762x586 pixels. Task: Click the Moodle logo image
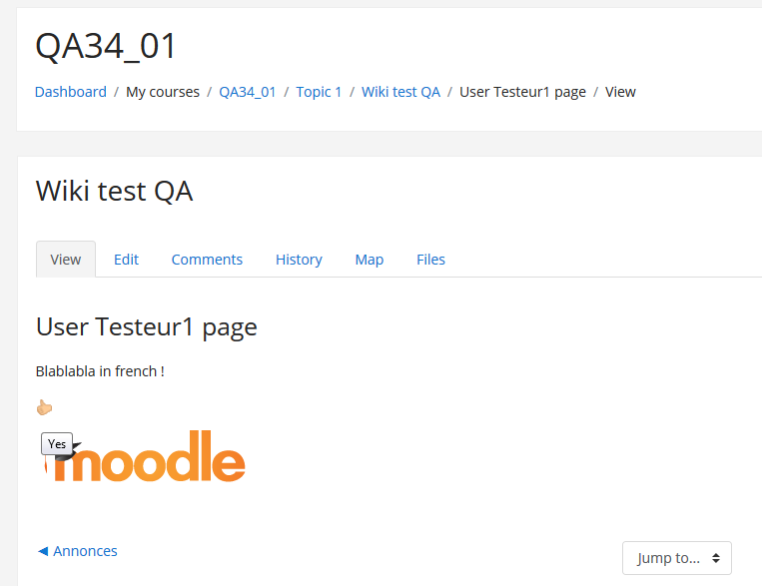click(145, 456)
